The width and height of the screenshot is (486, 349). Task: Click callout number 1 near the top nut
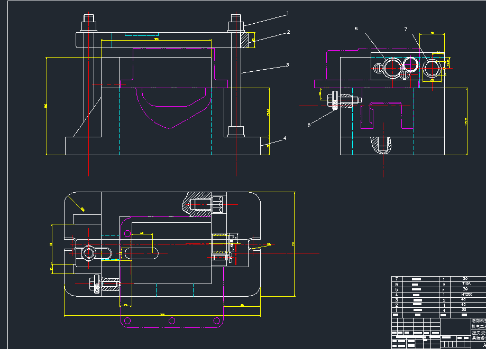click(x=288, y=13)
